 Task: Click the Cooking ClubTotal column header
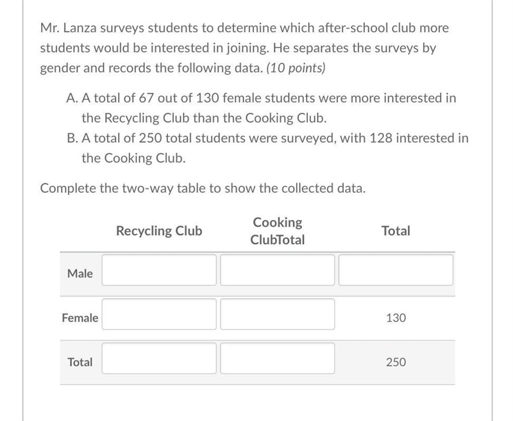point(278,231)
